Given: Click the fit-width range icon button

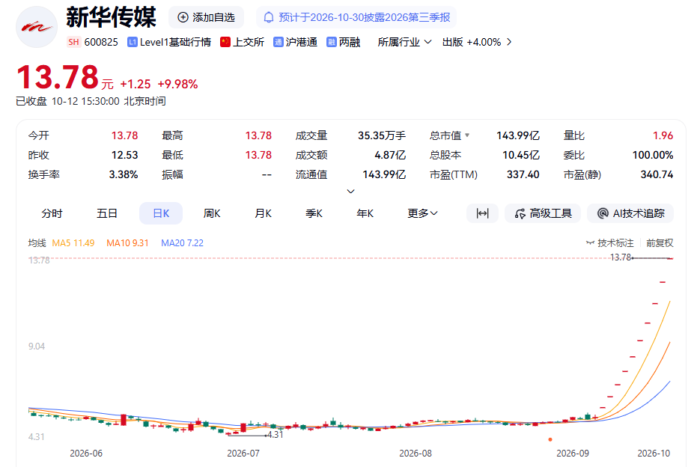Looking at the screenshot, I should pos(482,213).
